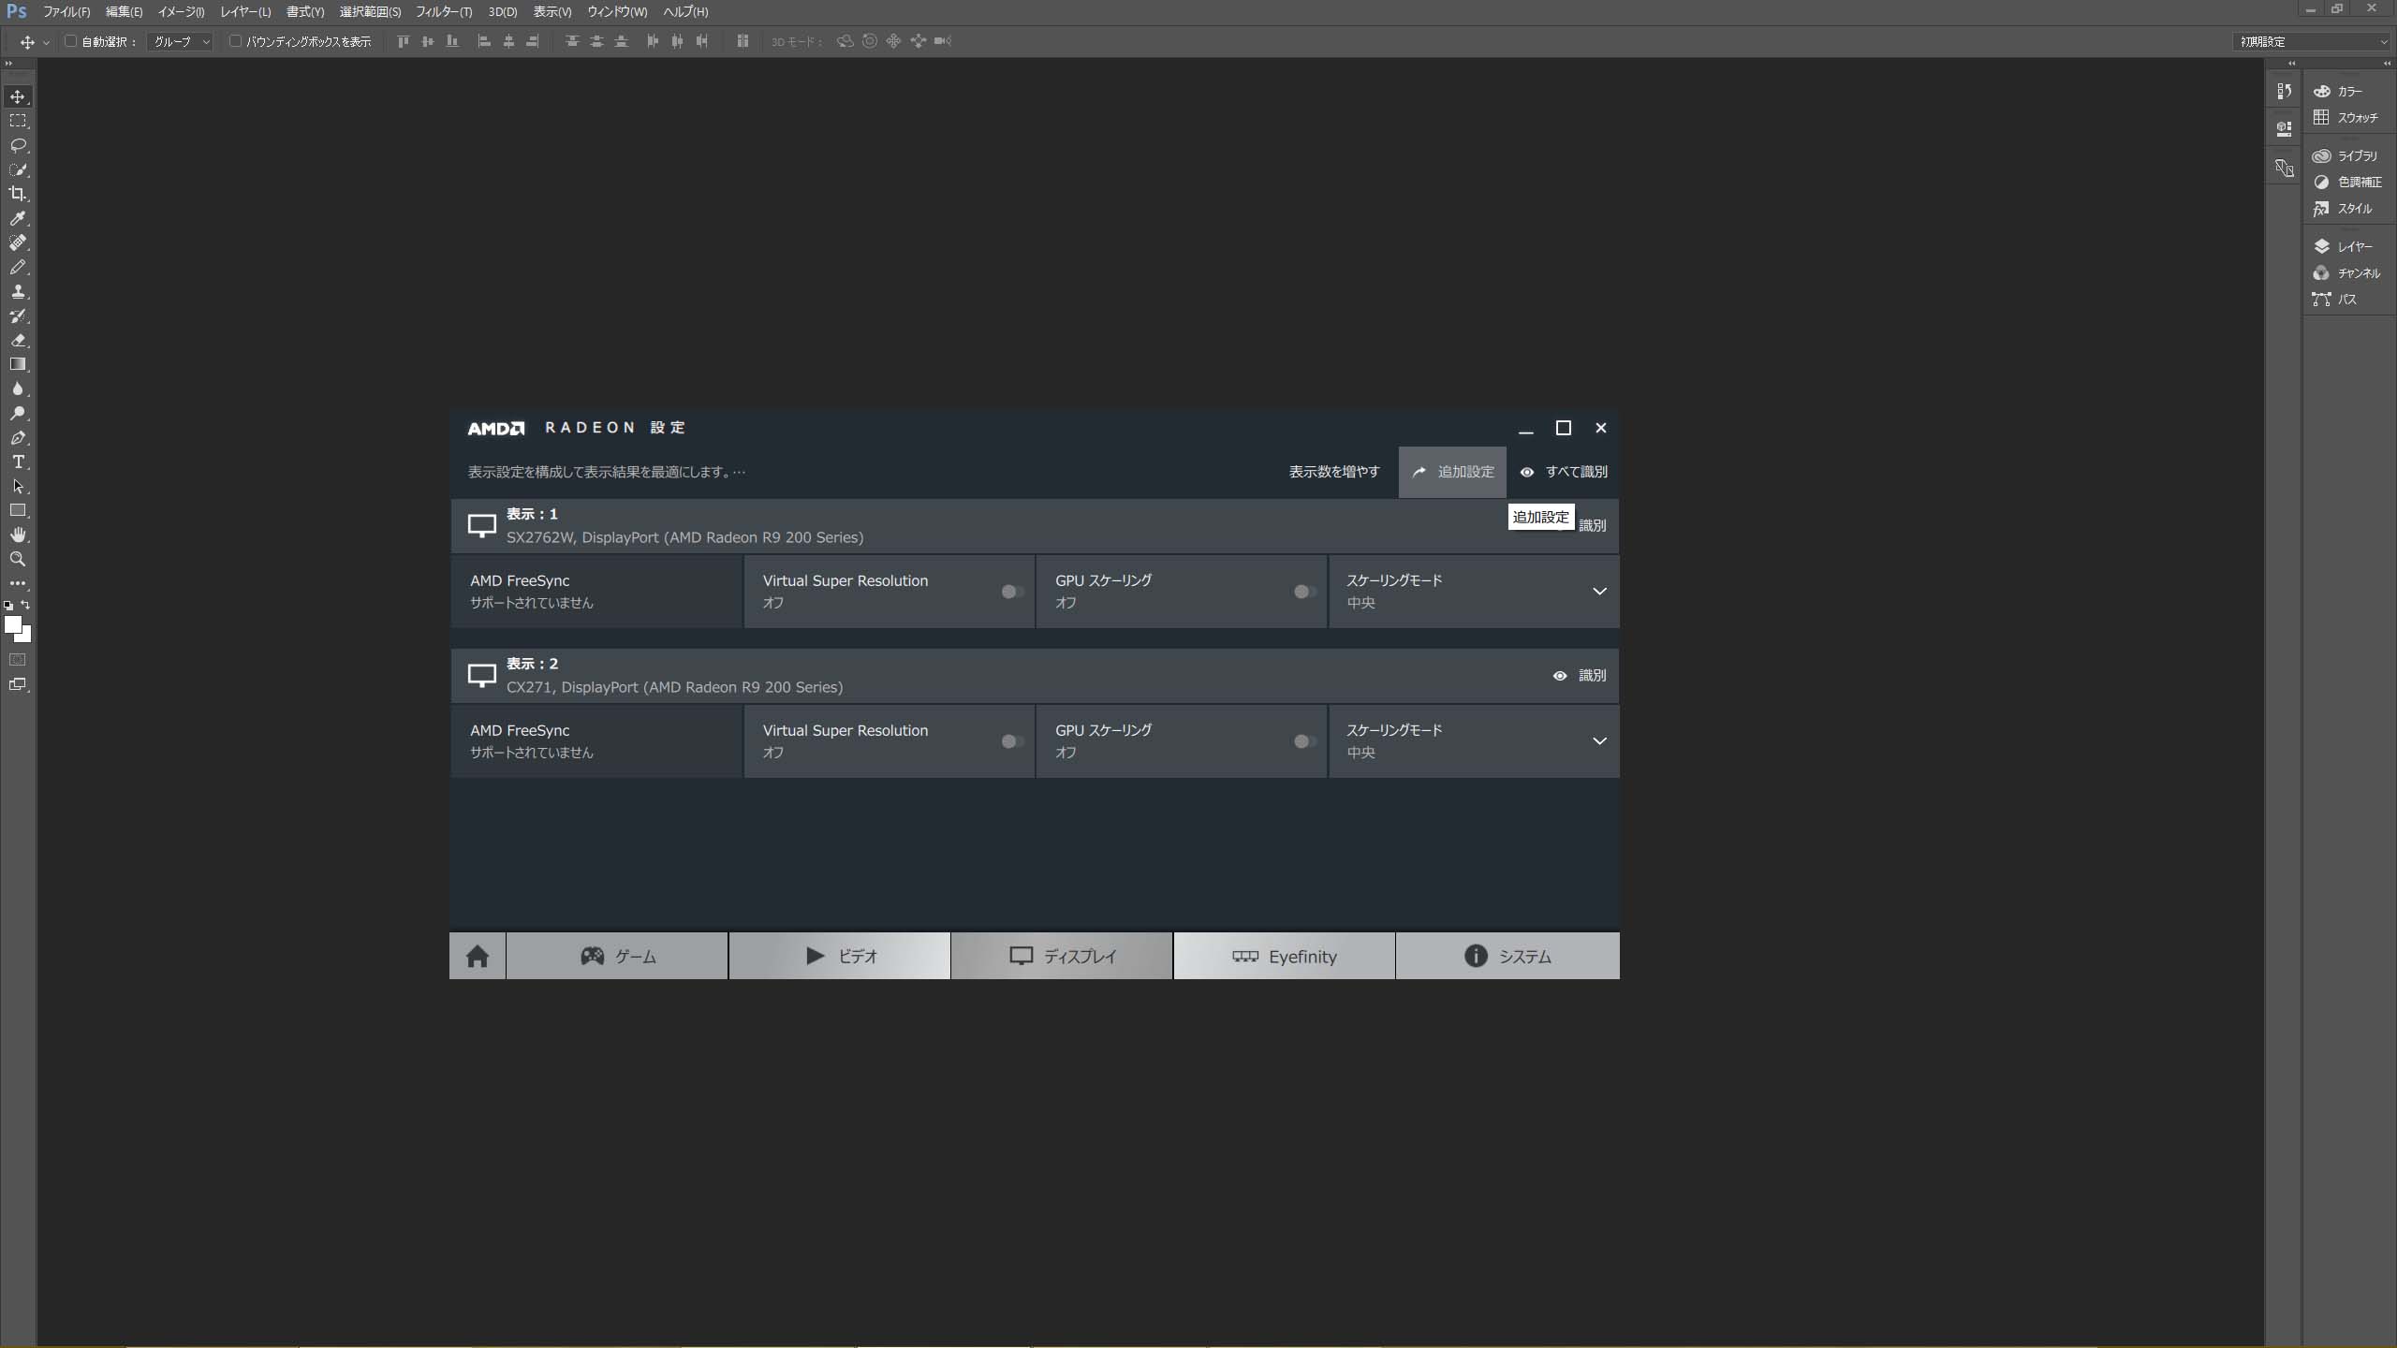Open the Move tool preset picker arrow
2397x1348 pixels.
coord(46,42)
